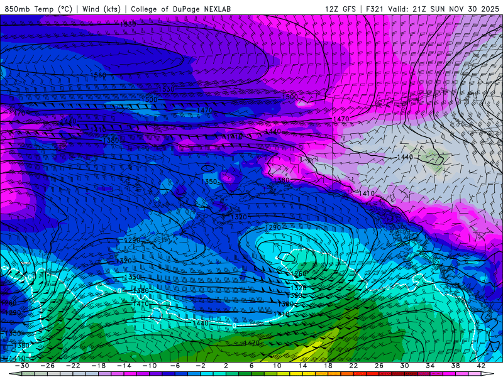Click the positive '2' color scale label
The width and height of the screenshot is (503, 377).
tap(226, 366)
